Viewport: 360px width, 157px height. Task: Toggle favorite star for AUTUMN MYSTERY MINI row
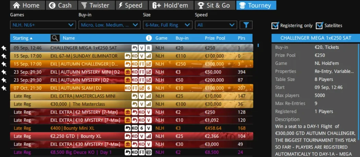pos(4,72)
